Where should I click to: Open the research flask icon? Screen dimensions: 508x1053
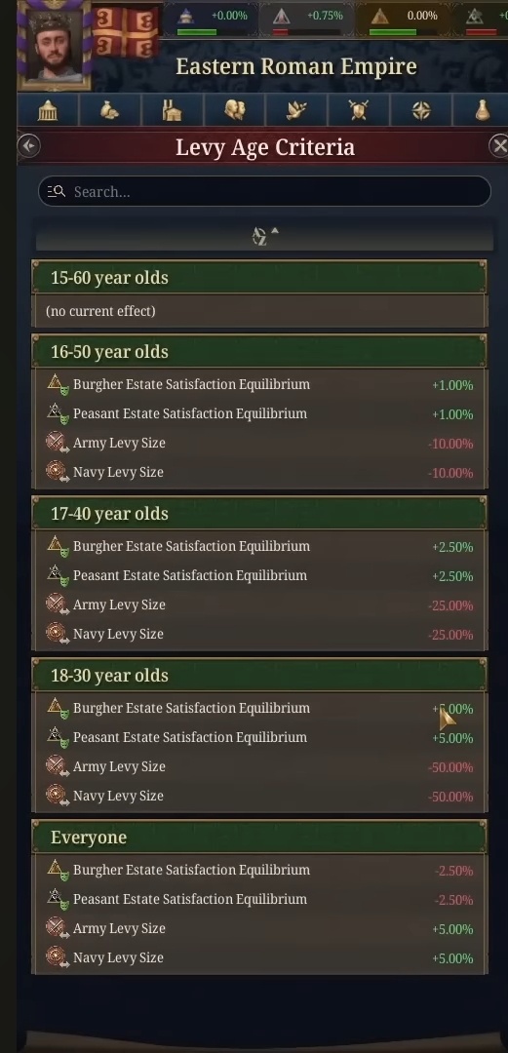point(482,110)
